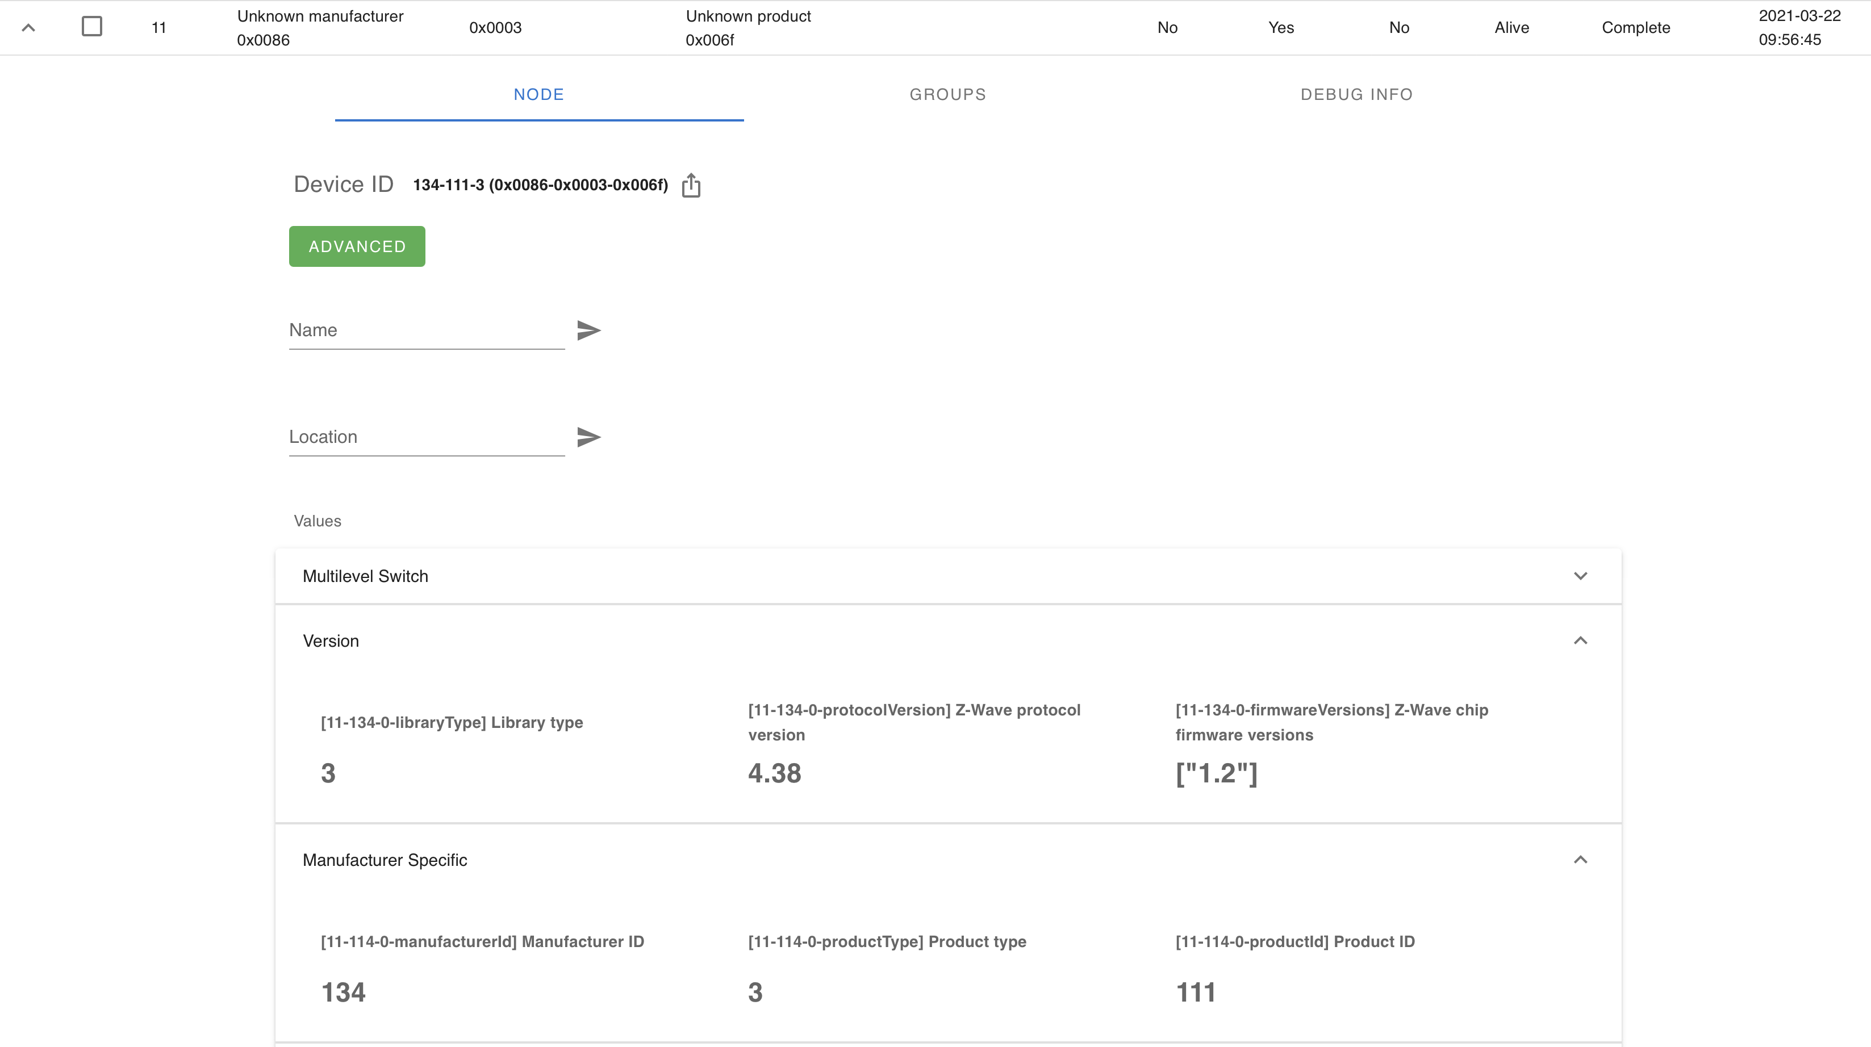Image resolution: width=1871 pixels, height=1047 pixels.
Task: Click the Version section header title
Action: tap(331, 641)
